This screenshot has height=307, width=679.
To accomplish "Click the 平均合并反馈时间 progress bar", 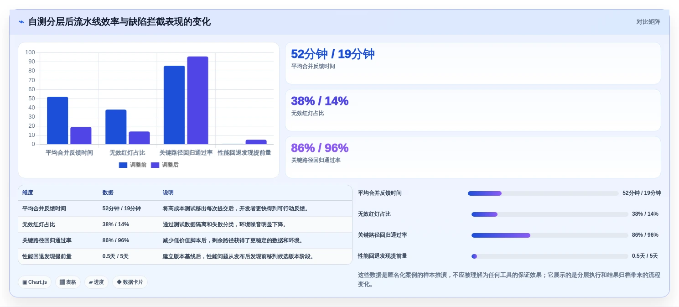I will coord(543,193).
